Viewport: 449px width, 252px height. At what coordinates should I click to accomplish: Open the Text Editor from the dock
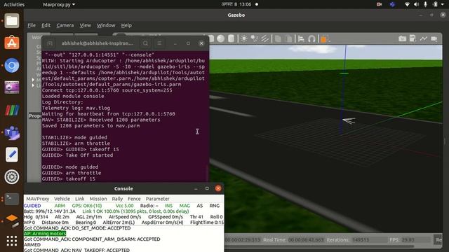12,155
